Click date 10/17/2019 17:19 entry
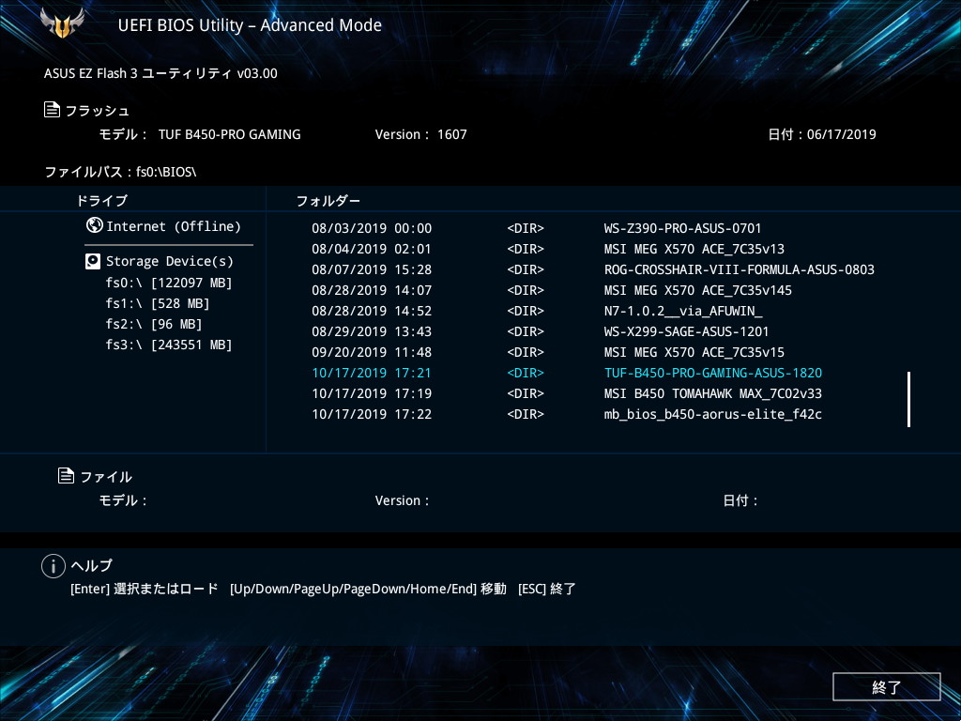Viewport: 961px width, 721px height. click(x=372, y=393)
